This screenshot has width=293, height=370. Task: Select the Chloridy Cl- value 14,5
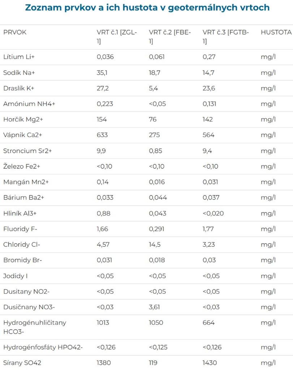(155, 244)
